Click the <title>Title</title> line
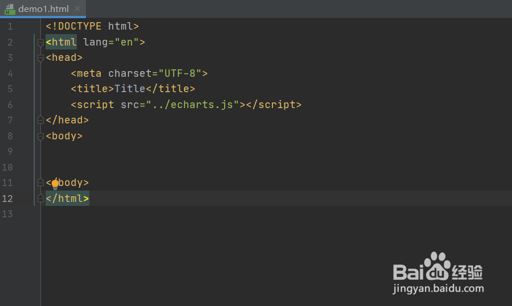Image resolution: width=512 pixels, height=306 pixels. pos(133,89)
